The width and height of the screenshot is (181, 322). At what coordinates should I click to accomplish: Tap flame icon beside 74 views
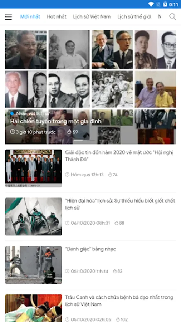110,175
